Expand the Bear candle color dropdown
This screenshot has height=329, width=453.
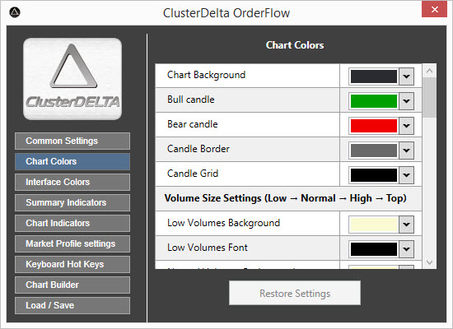tap(407, 126)
